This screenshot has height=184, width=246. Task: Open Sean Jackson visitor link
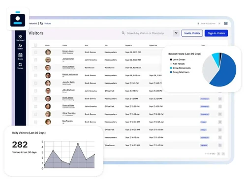tap(68, 67)
